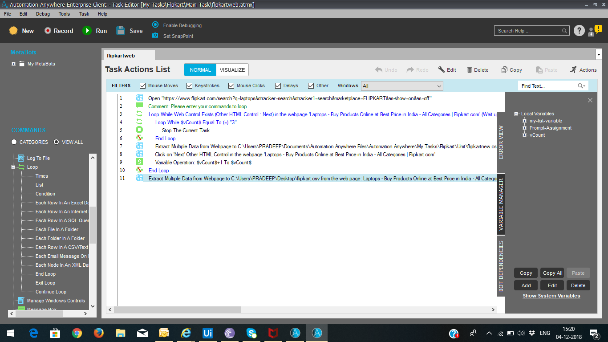Select the CATEGORIES radio button
The height and width of the screenshot is (342, 608).
point(14,142)
